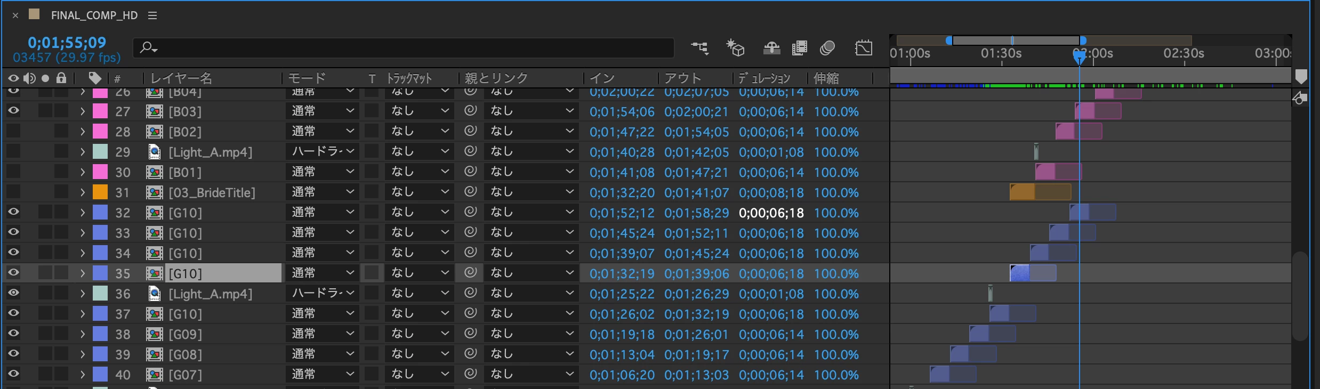Click the label tag column header icon

[95, 78]
